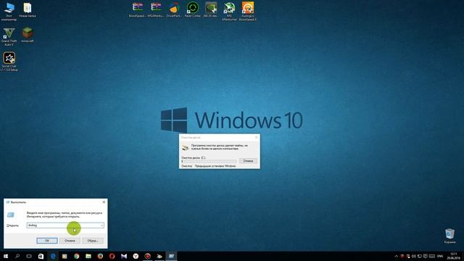This screenshot has height=261, width=464.
Task: Cancel the Disk Cleanup progress dialog
Action: [248, 161]
